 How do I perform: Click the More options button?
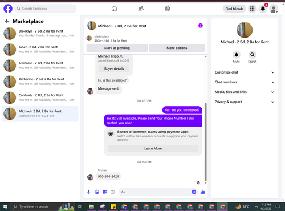177,48
